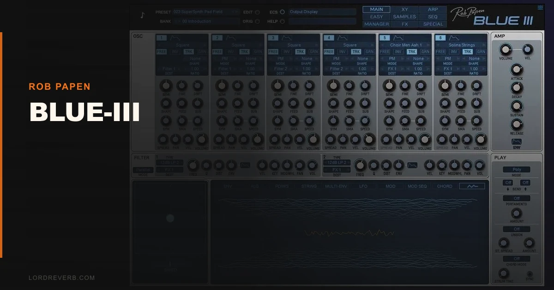This screenshot has height=290, width=554.
Task: Open filter 2 envelope shape icon
Action: [413, 165]
